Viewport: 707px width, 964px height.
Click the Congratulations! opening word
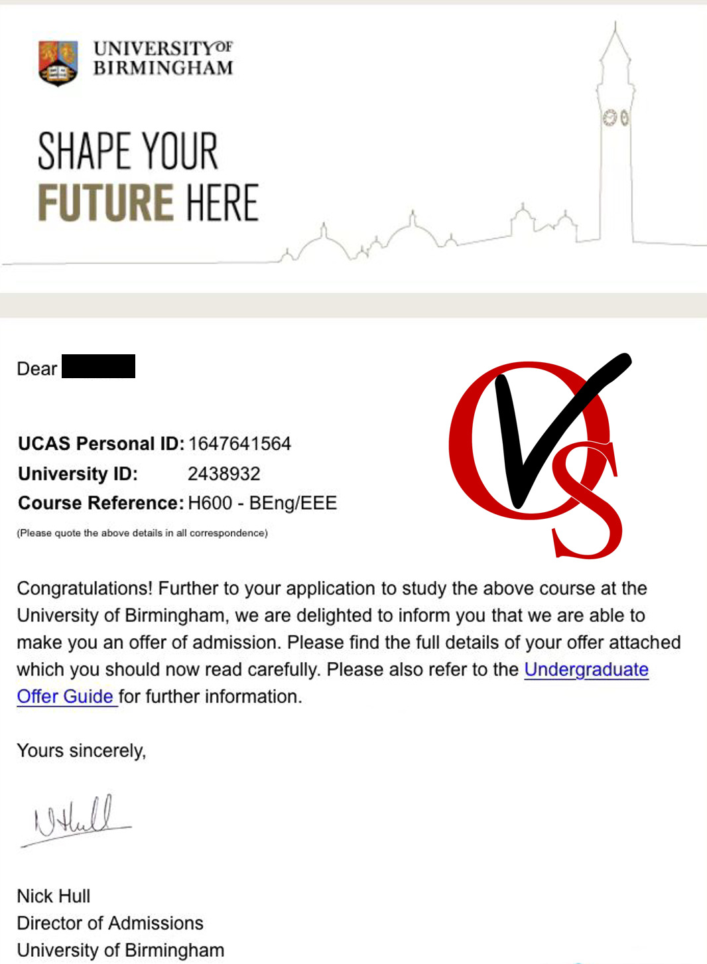(x=85, y=588)
